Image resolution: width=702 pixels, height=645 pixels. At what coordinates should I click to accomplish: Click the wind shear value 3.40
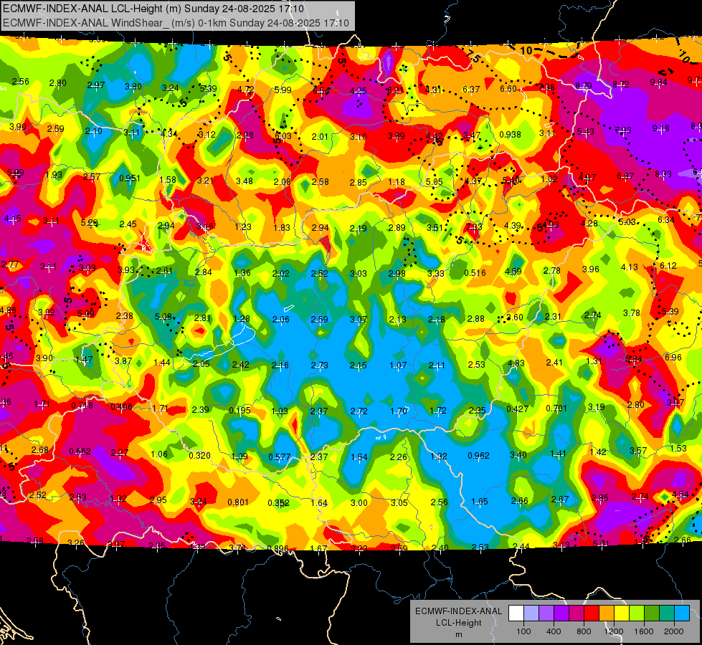click(x=518, y=455)
